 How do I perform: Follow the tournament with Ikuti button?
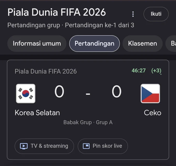pyautogui.click(x=156, y=14)
